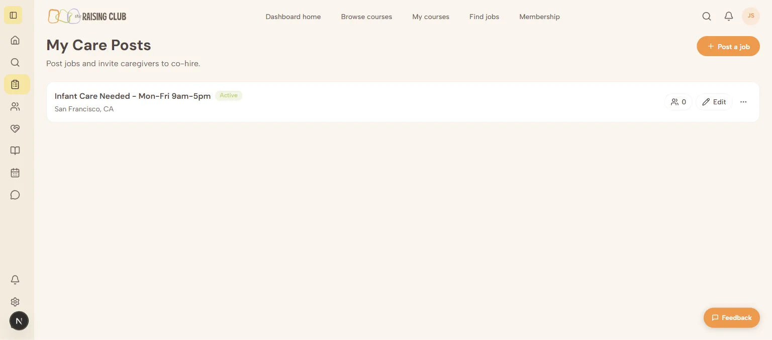Open the people group icon in sidebar

(15, 106)
